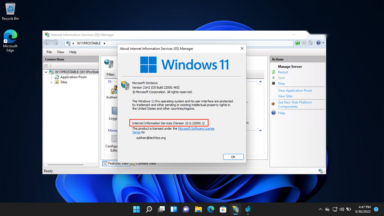The width and height of the screenshot is (384, 216).
Task: Select W11PROSTABLE server in Connections tree
Action: pos(77,72)
